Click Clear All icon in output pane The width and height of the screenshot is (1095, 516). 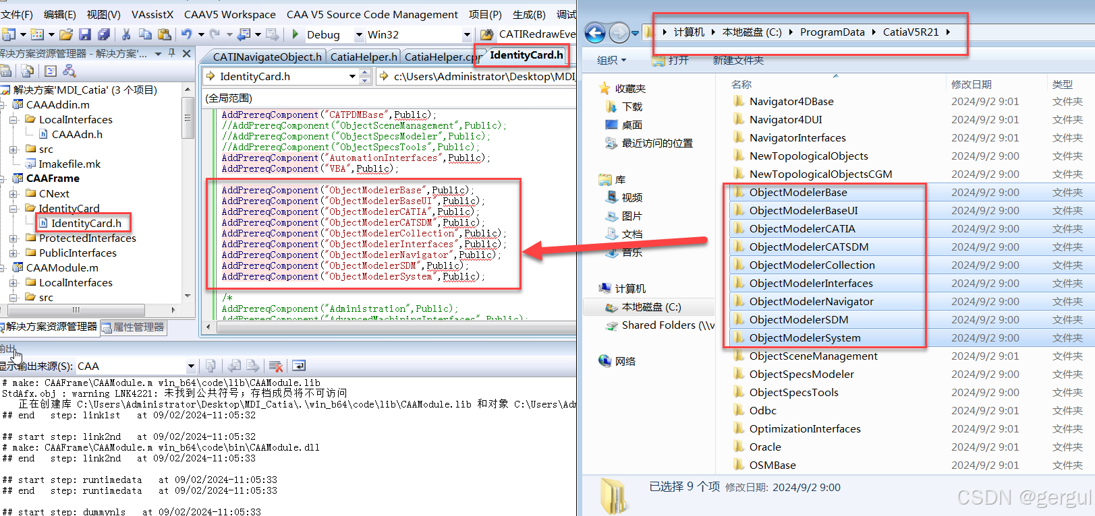pyautogui.click(x=275, y=366)
